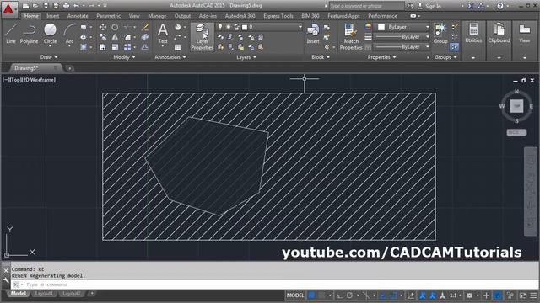Expand the Annotation panel
Screen dimensions: 540x303
170,57
